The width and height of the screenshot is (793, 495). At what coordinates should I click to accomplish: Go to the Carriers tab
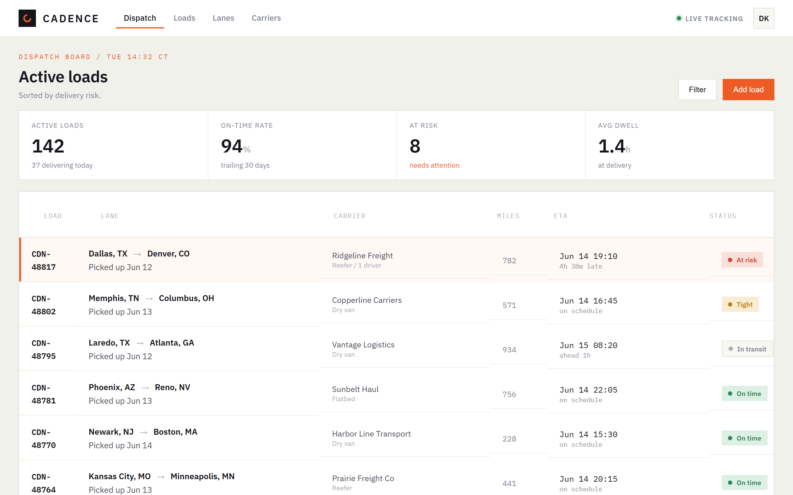coord(266,18)
